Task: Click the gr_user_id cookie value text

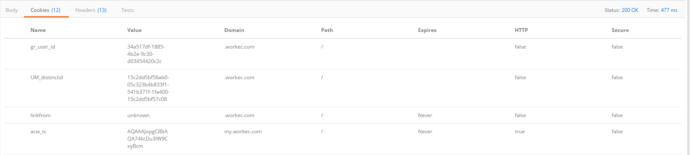Action: coord(146,54)
